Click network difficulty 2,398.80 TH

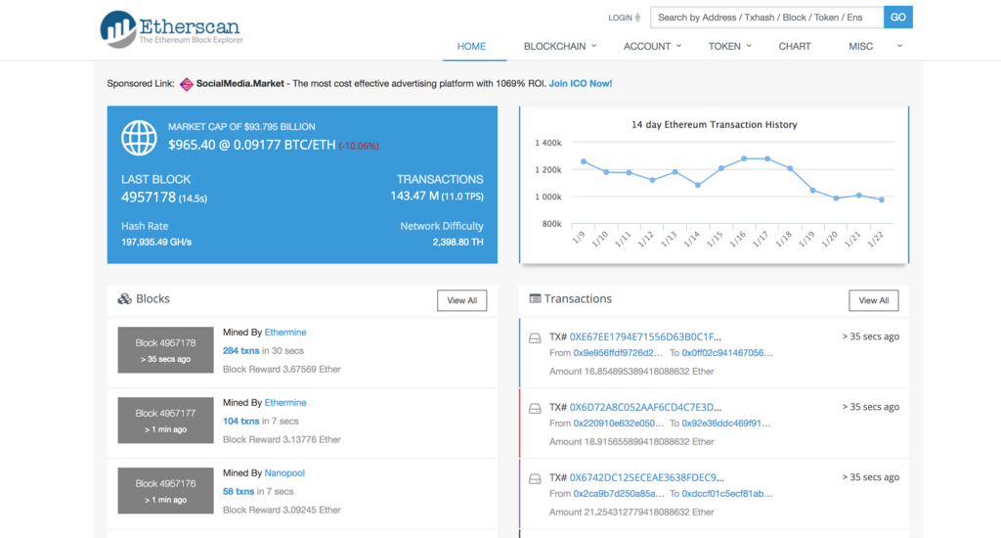point(457,243)
